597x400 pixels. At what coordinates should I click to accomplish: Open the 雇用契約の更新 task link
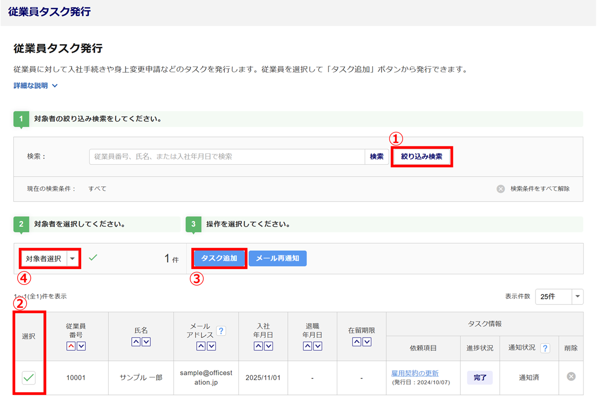[415, 373]
